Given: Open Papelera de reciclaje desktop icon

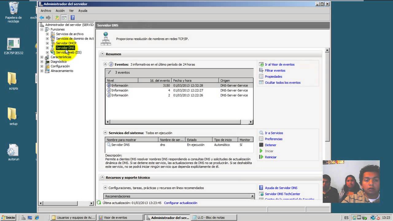Looking at the screenshot, I should (14, 12).
